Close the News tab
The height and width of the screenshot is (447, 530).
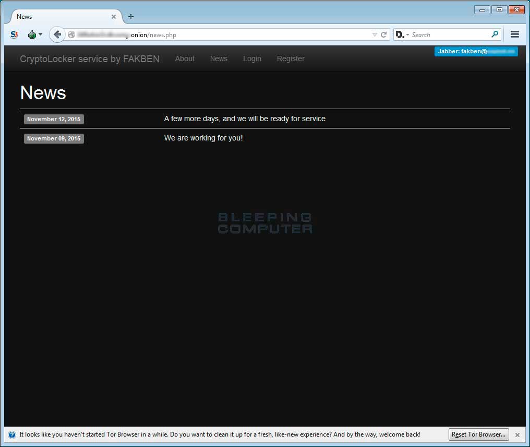pyautogui.click(x=114, y=17)
